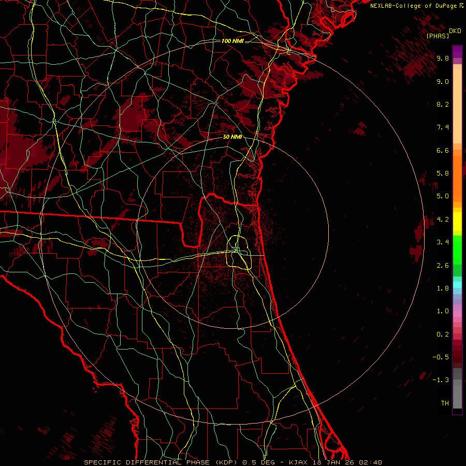Image resolution: width=466 pixels, height=466 pixels.
Task: Click the purple top segment of color bar
Action: click(457, 52)
